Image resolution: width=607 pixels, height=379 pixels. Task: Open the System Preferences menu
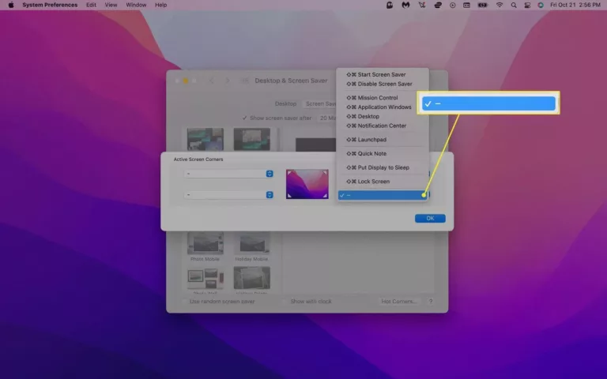[50, 5]
